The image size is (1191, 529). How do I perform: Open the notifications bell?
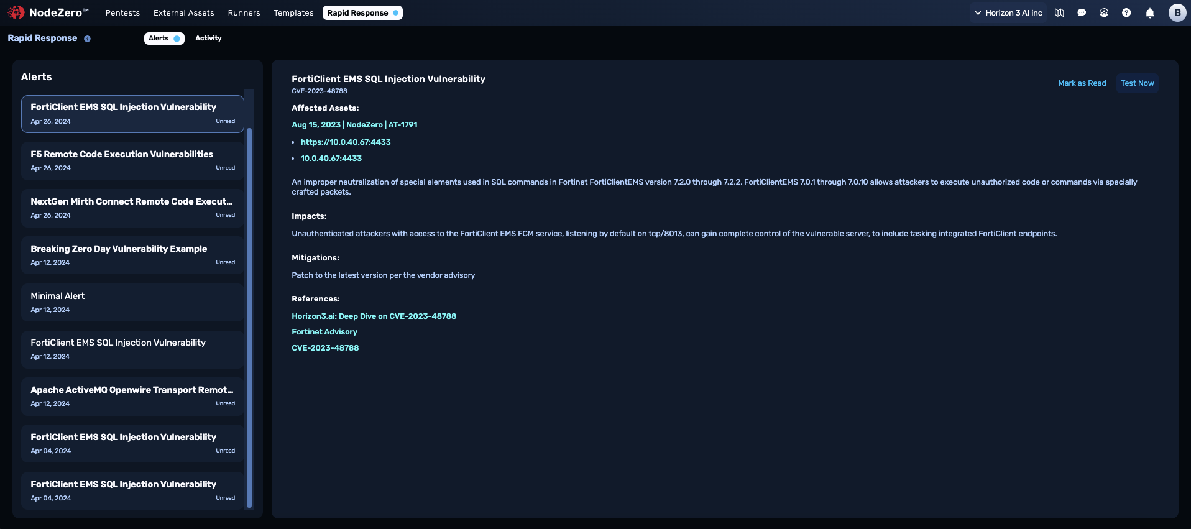click(x=1150, y=13)
